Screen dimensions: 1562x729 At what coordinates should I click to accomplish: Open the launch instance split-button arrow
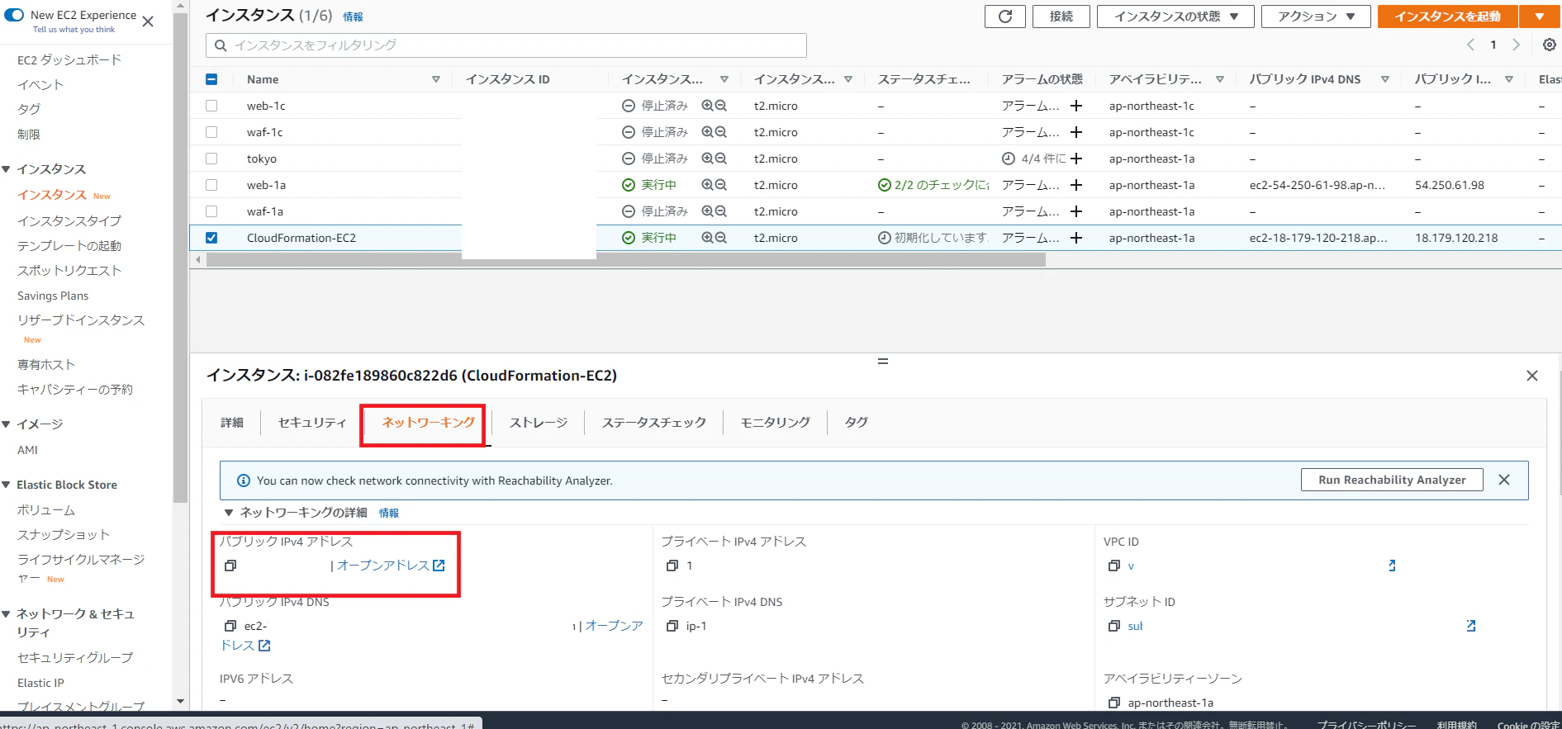coord(1540,17)
